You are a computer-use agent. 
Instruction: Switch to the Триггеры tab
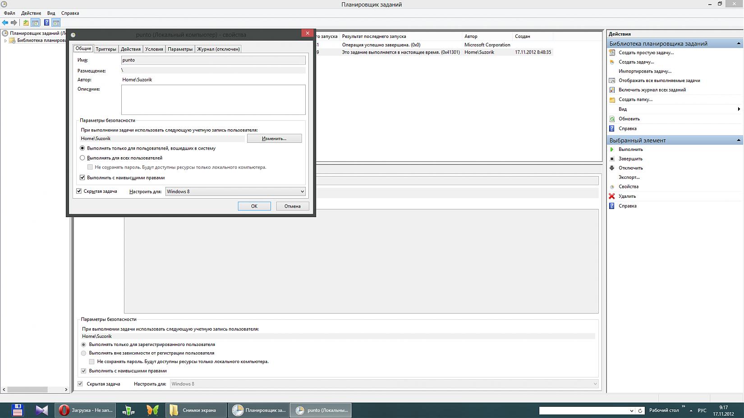[106, 49]
